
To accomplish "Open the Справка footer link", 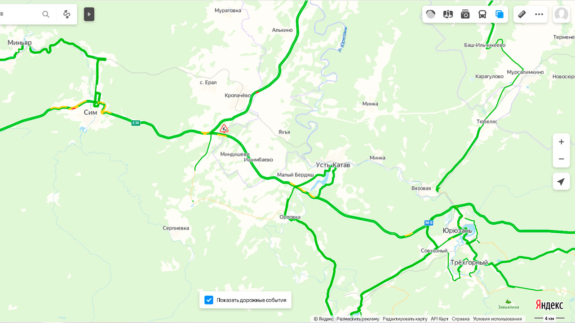I will [x=460, y=319].
